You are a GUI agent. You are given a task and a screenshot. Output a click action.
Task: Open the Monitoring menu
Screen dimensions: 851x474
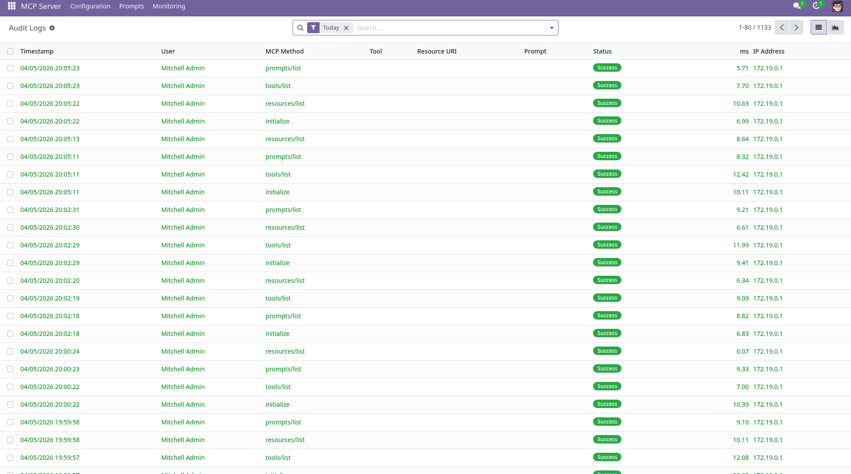[168, 6]
